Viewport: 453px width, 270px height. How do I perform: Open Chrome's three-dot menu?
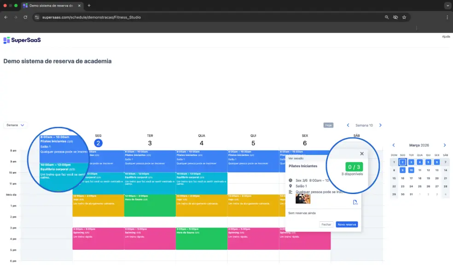pyautogui.click(x=447, y=17)
